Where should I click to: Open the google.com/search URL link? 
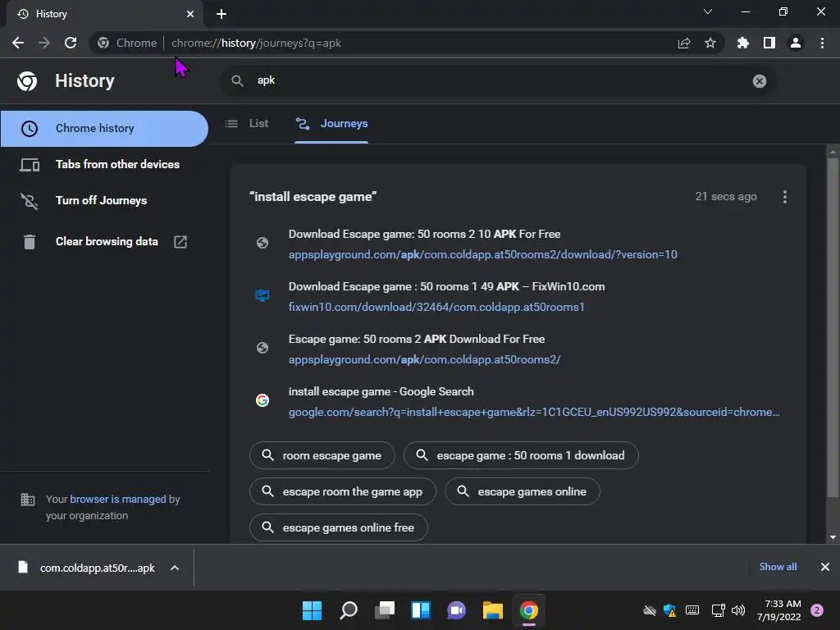point(533,412)
